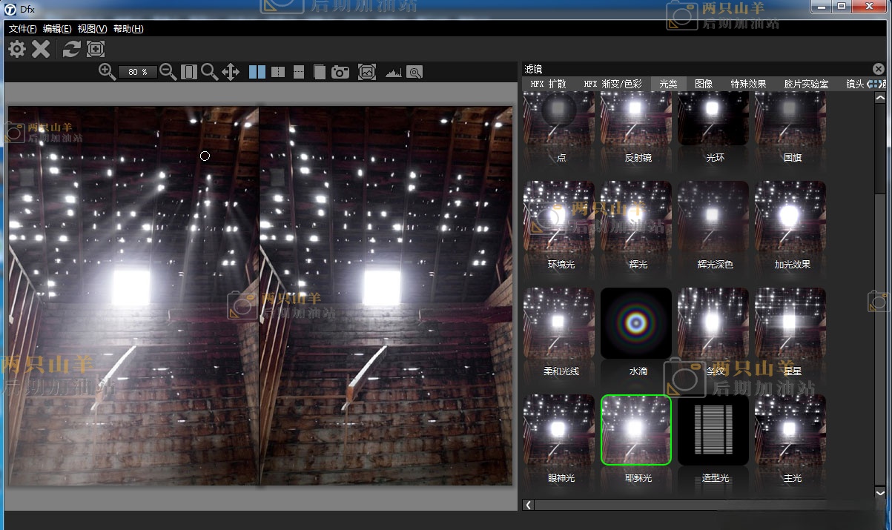Select the 水滴 filter thumbnail

pyautogui.click(x=636, y=323)
